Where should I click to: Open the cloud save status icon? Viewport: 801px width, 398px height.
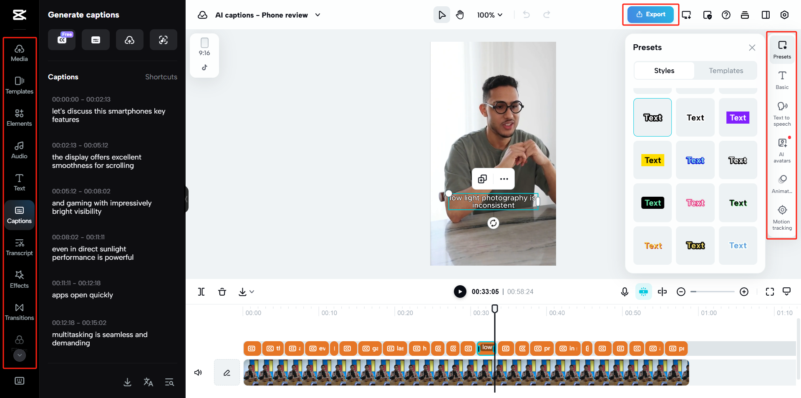tap(202, 15)
